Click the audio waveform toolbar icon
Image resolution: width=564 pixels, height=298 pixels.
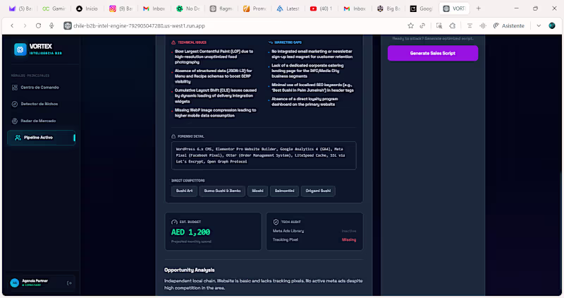pos(483,25)
